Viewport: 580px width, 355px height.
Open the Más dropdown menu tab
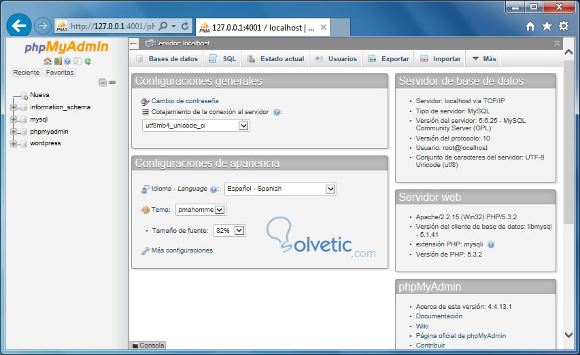click(485, 59)
